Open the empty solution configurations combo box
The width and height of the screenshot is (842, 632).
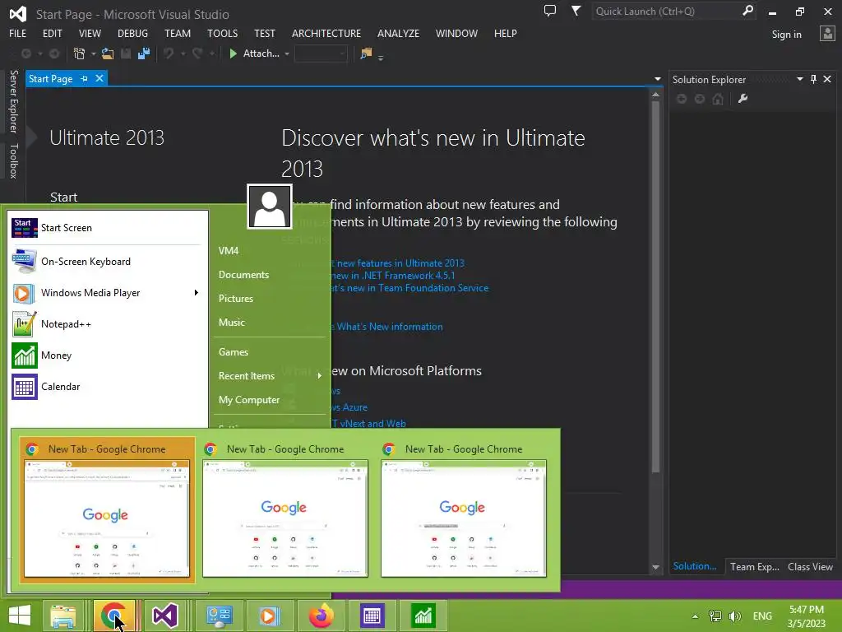[321, 53]
